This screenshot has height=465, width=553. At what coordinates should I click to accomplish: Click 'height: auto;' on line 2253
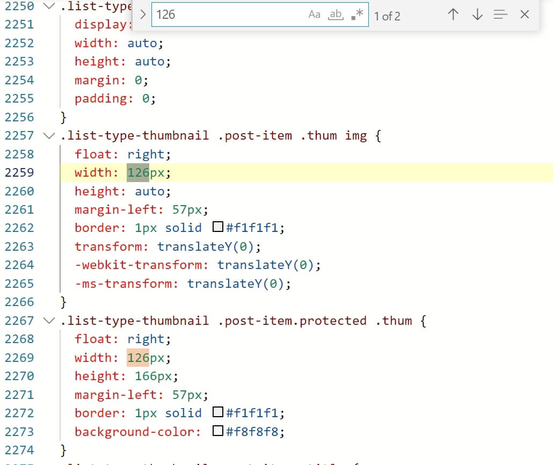pyautogui.click(x=122, y=61)
